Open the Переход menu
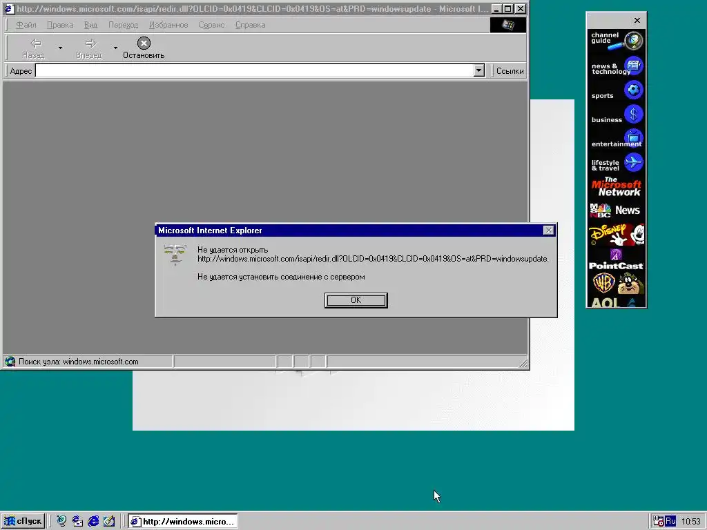The height and width of the screenshot is (530, 707). pos(123,25)
